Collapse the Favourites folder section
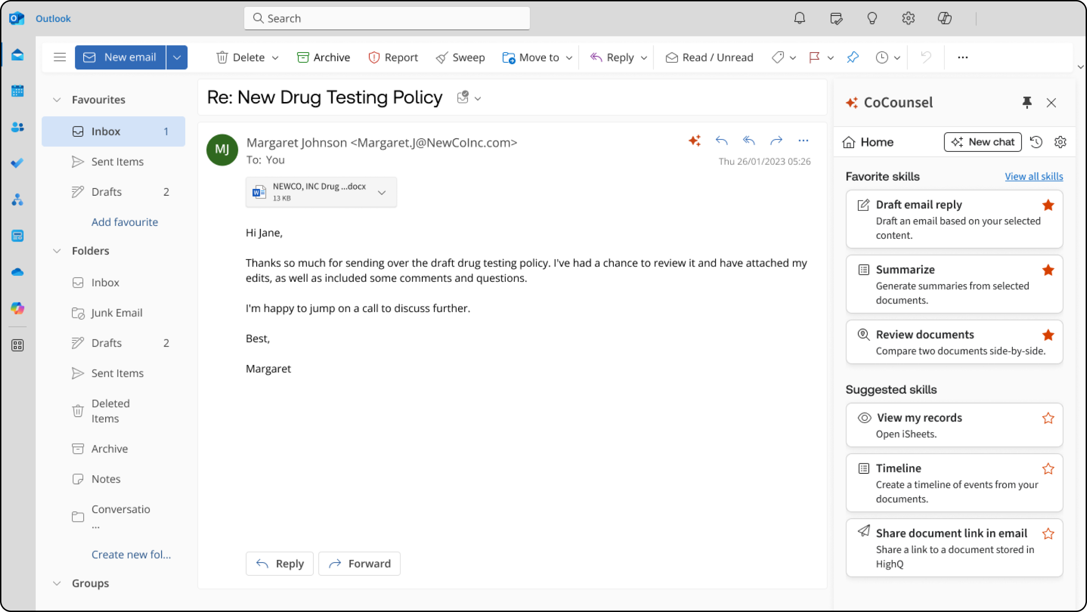Screen dimensions: 1087x612 tap(57, 100)
